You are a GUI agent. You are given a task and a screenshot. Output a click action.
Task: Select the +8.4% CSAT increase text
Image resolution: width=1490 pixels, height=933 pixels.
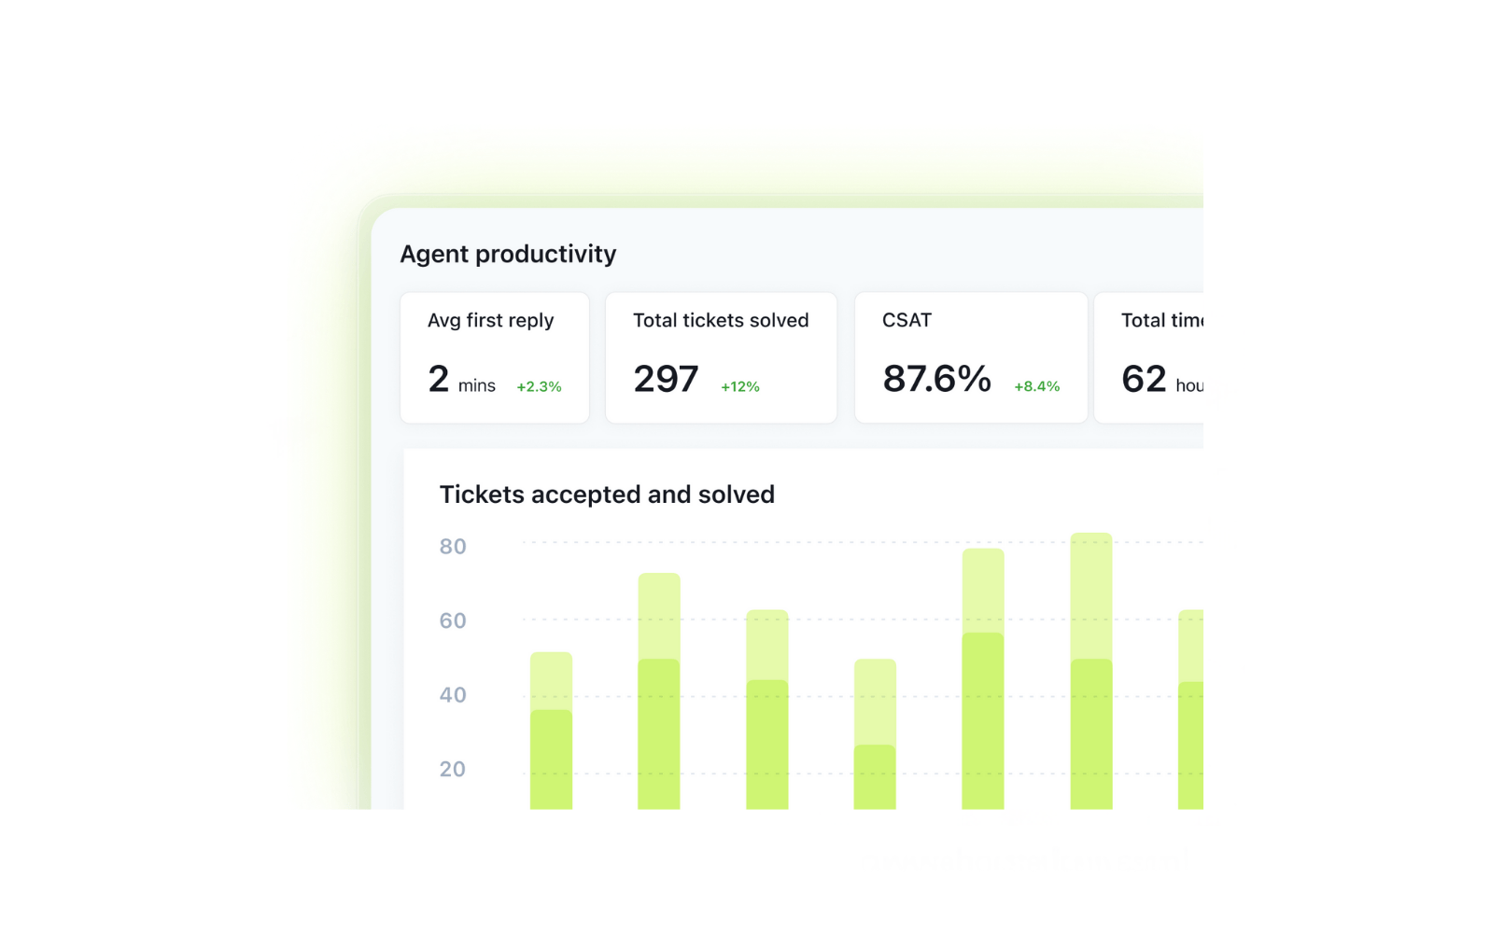pyautogui.click(x=1036, y=385)
